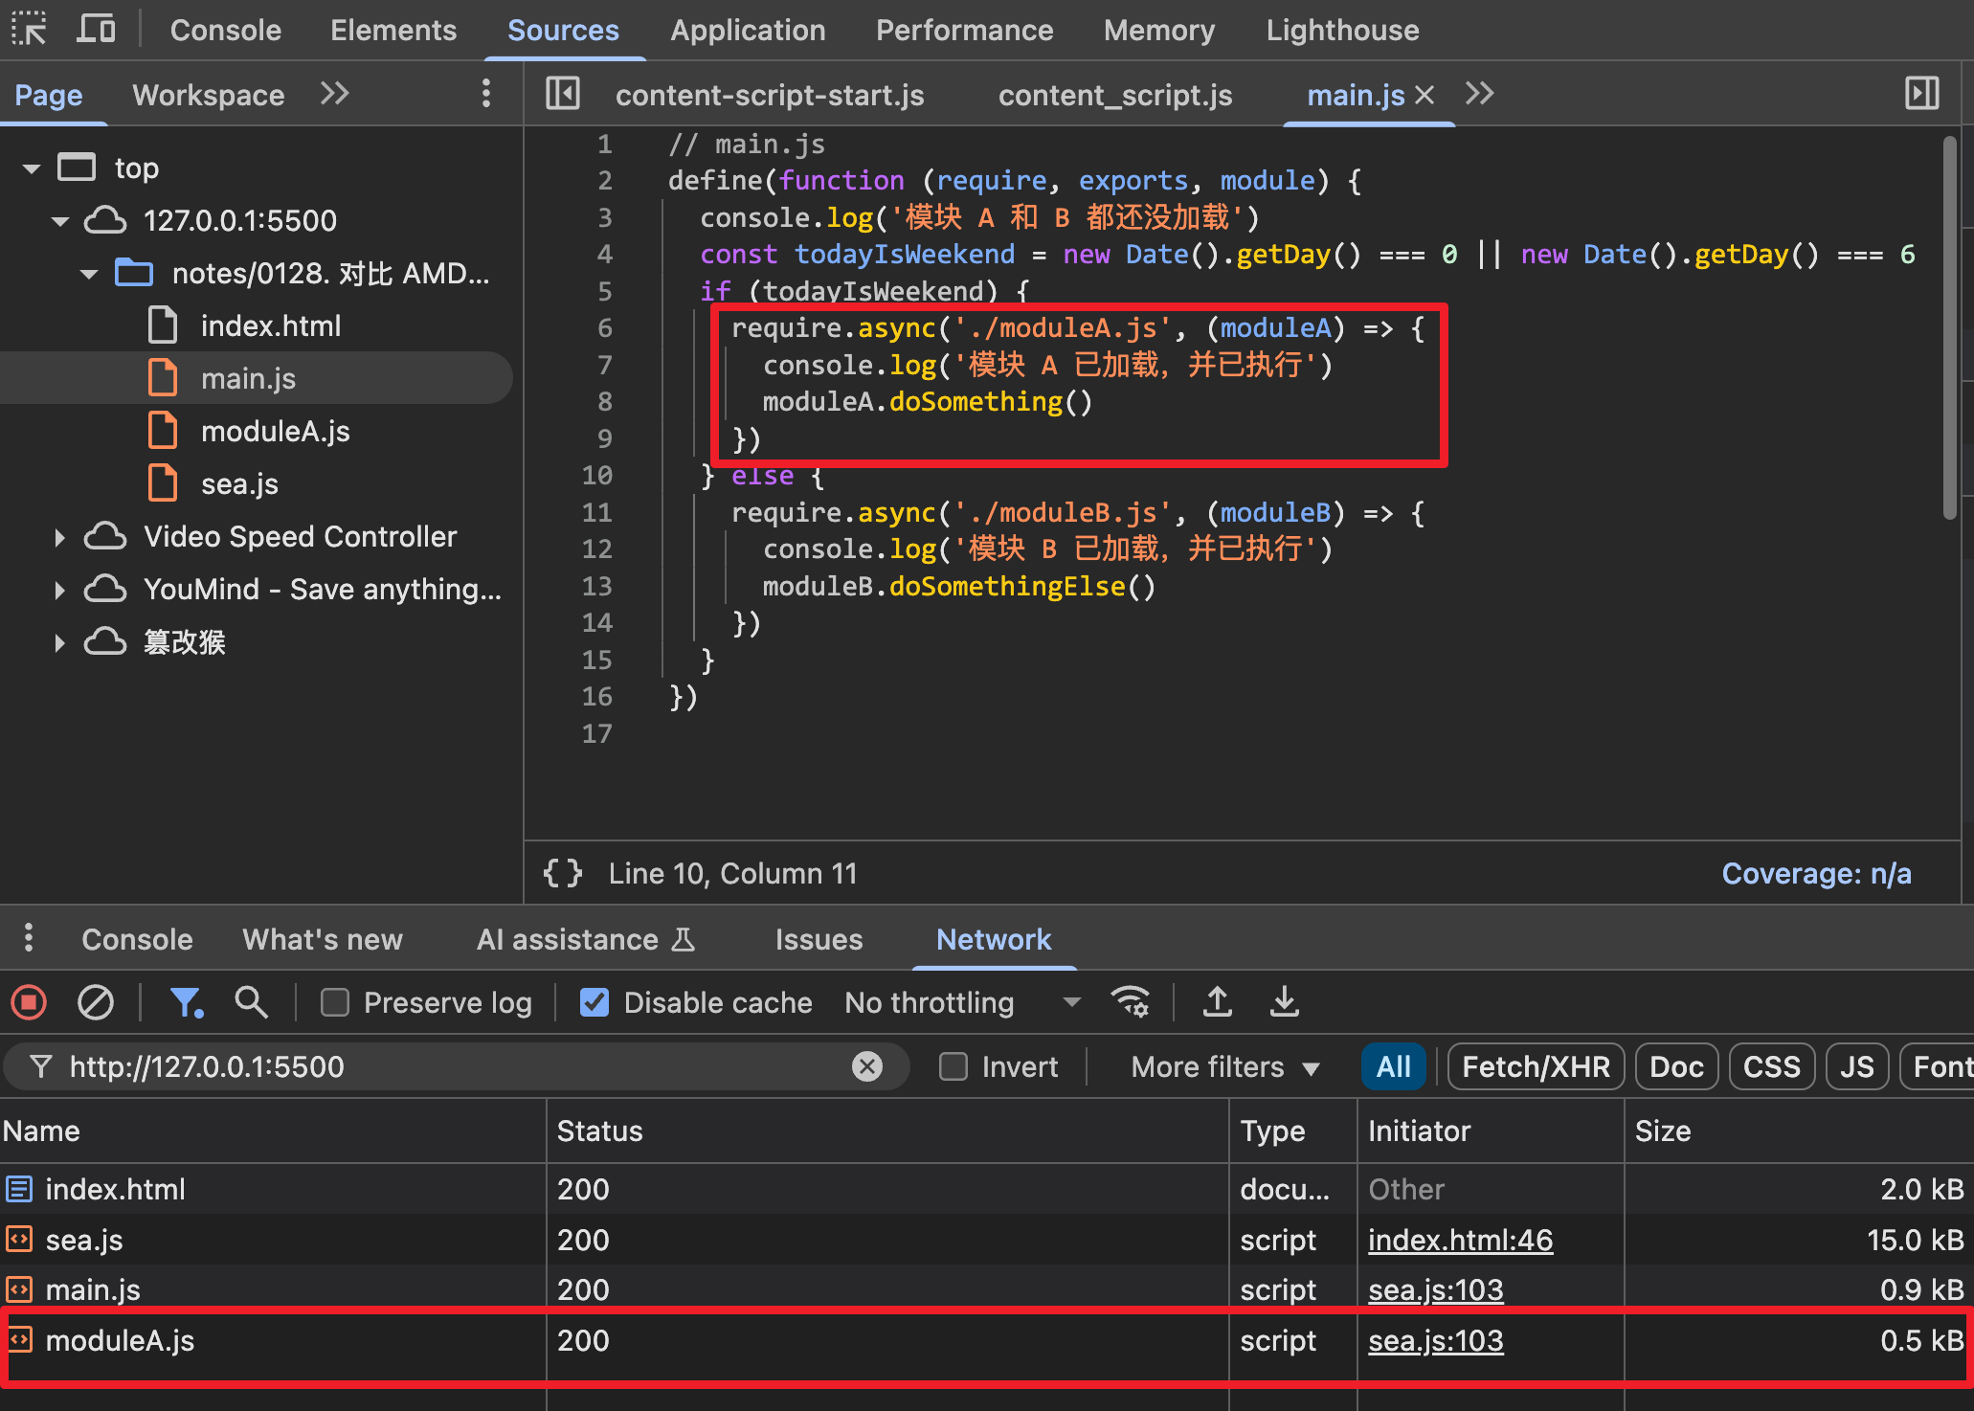This screenshot has width=1974, height=1411.
Task: Filter requests by the Fetch/XHR button
Action: coord(1536,1066)
